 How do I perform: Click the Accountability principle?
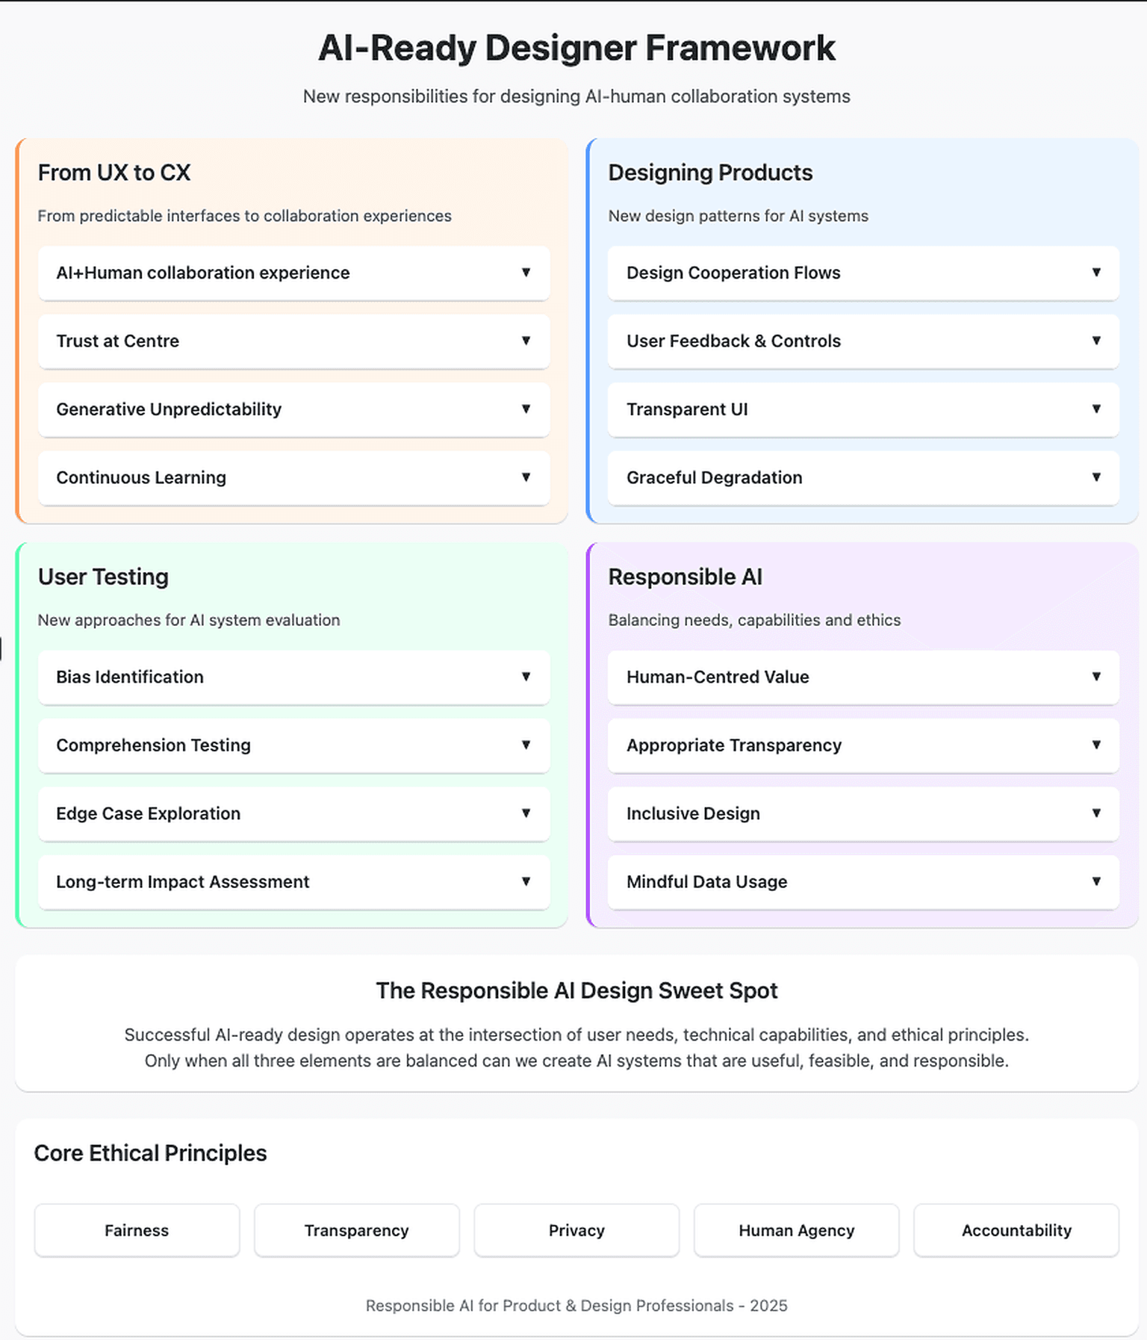click(1016, 1230)
